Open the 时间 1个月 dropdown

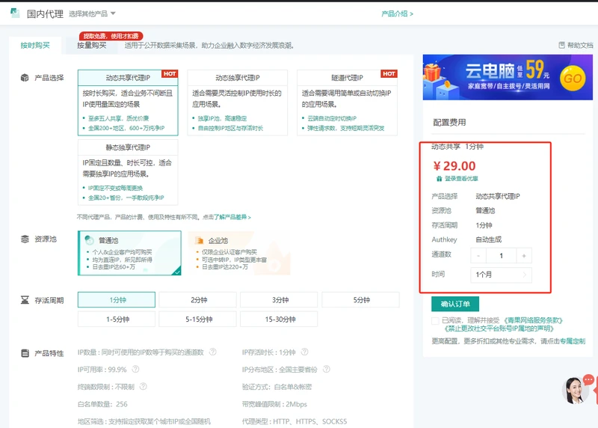tap(501, 275)
